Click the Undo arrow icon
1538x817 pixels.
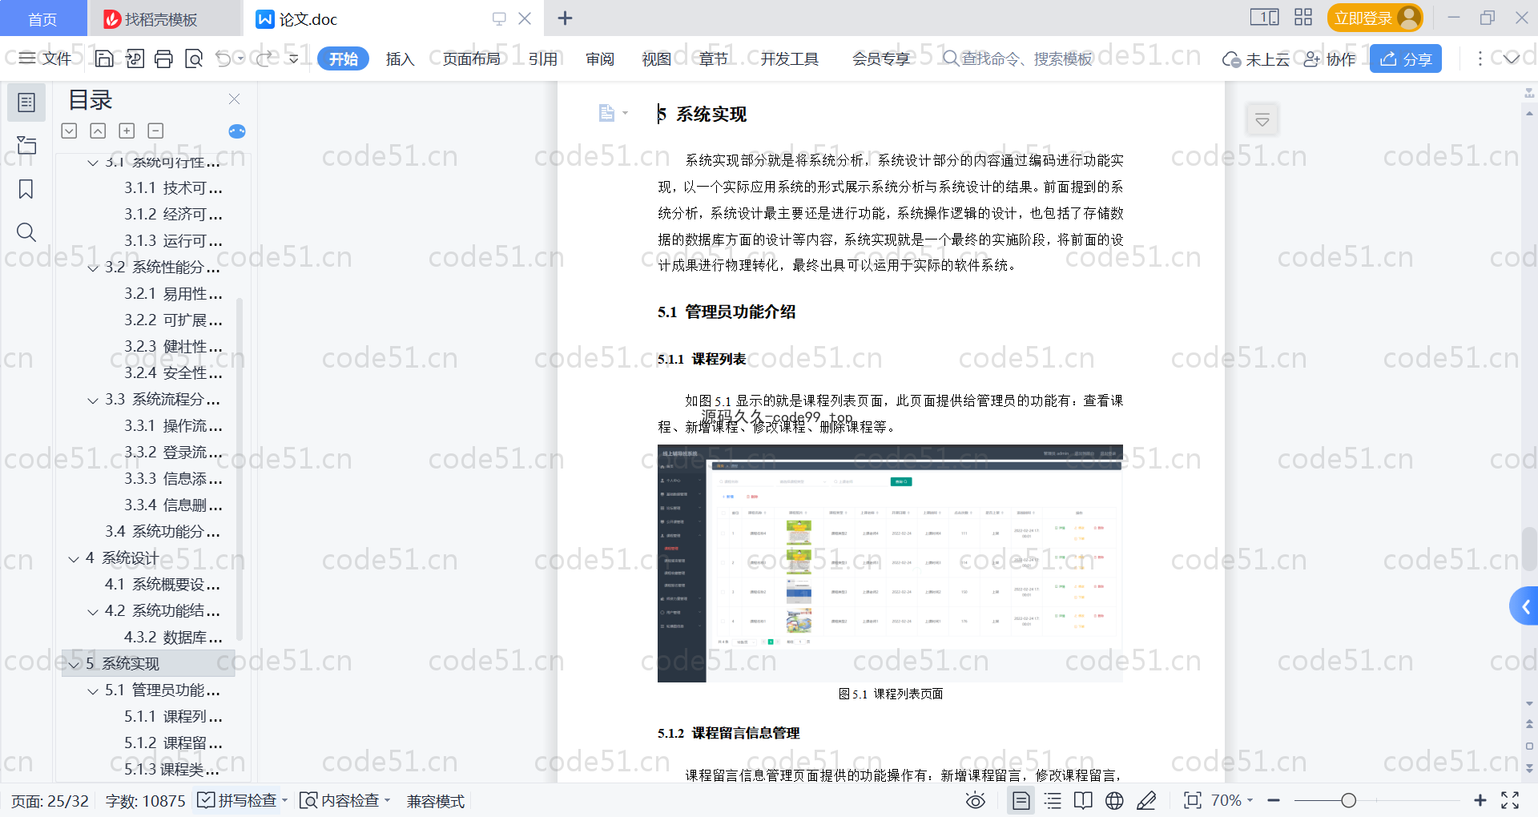coord(223,58)
